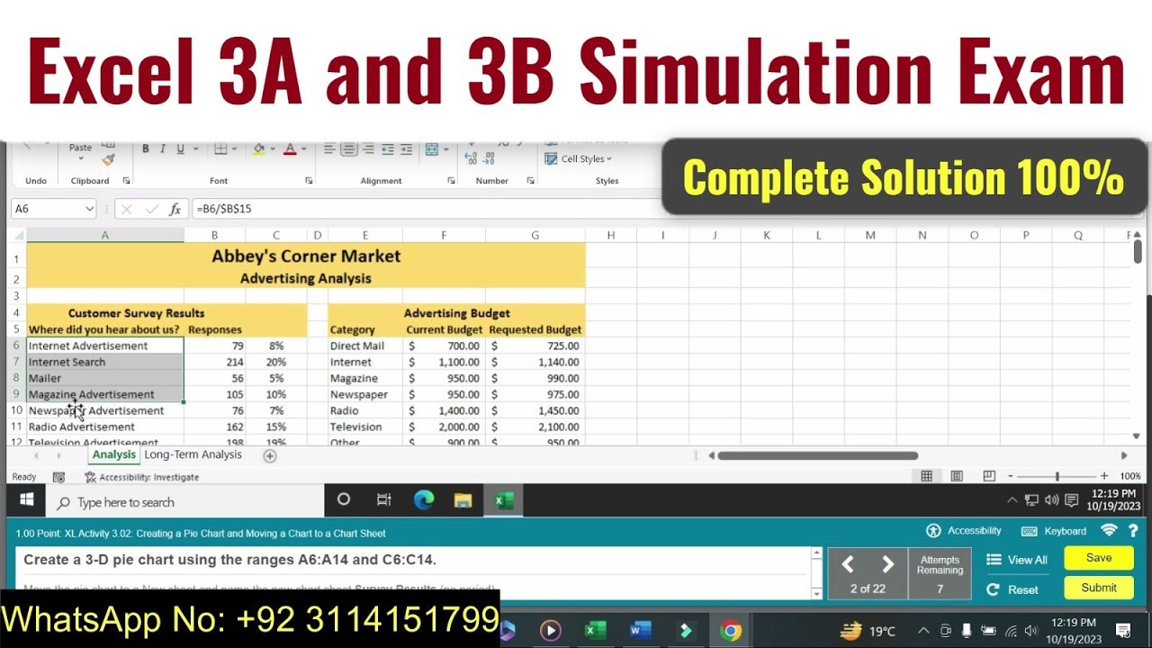Click the Insert Function fx icon
This screenshot has height=648, width=1152.
point(176,209)
